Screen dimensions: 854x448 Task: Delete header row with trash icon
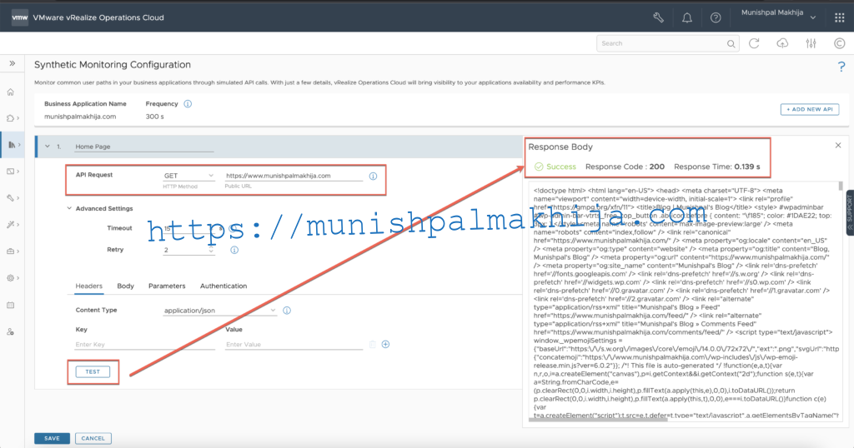(373, 344)
